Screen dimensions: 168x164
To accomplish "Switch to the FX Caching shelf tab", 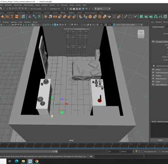I will 37,13.
